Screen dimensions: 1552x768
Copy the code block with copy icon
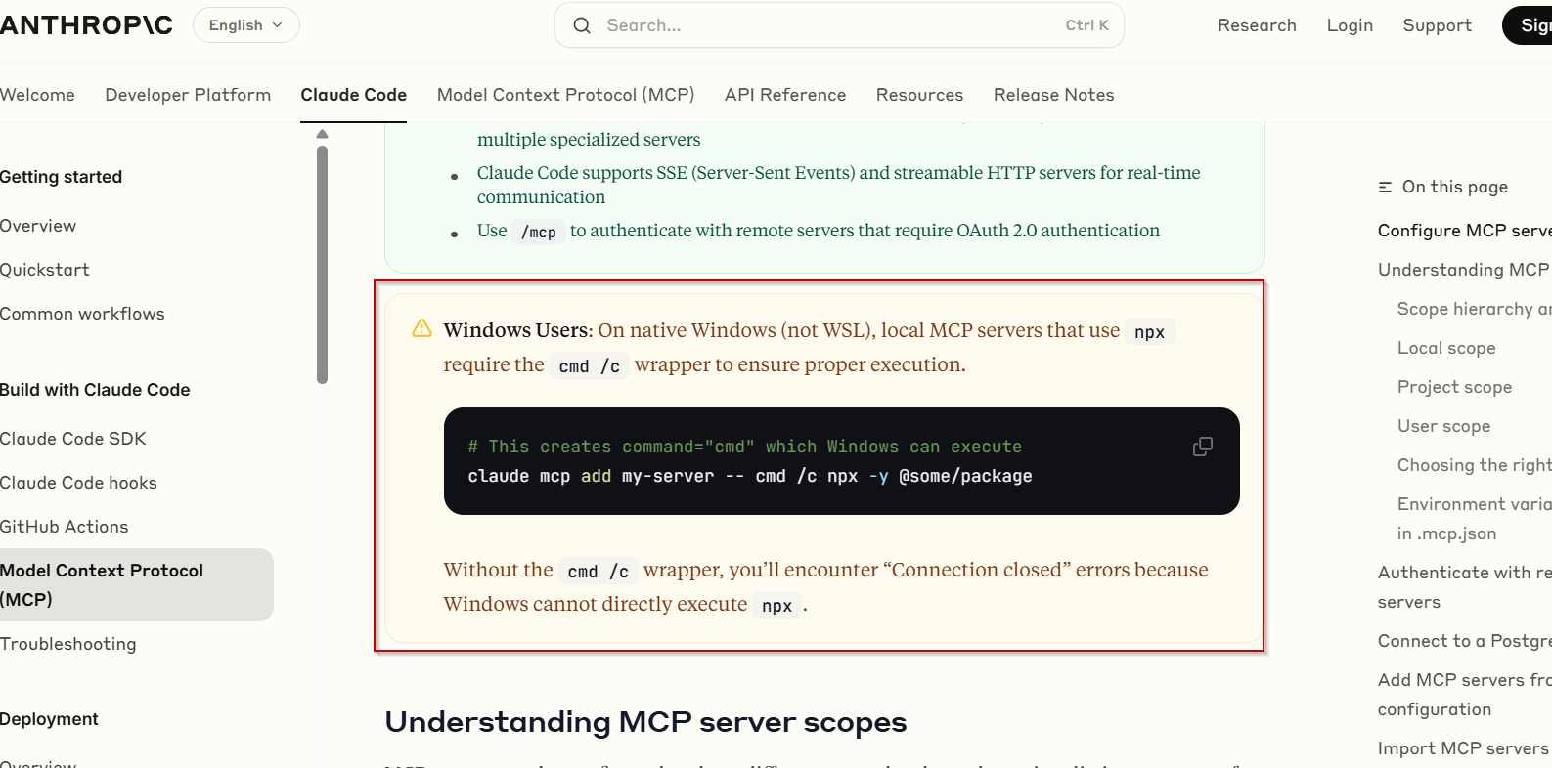(x=1203, y=447)
